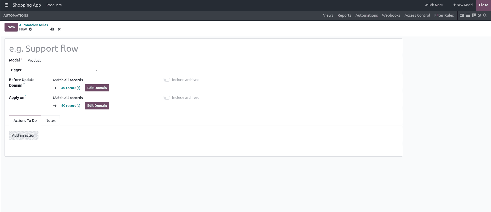Open the apps grid menu icon
Screen dimensions: 491x212
coord(6,5)
